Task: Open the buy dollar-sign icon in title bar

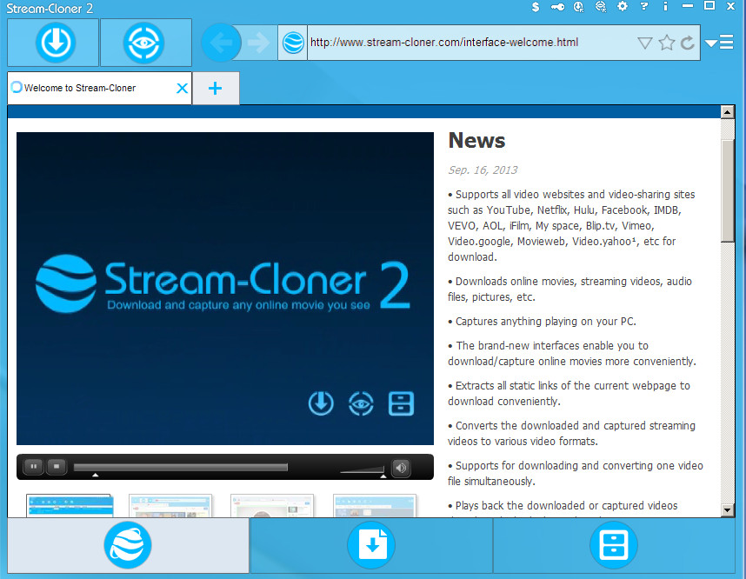Action: (x=536, y=7)
